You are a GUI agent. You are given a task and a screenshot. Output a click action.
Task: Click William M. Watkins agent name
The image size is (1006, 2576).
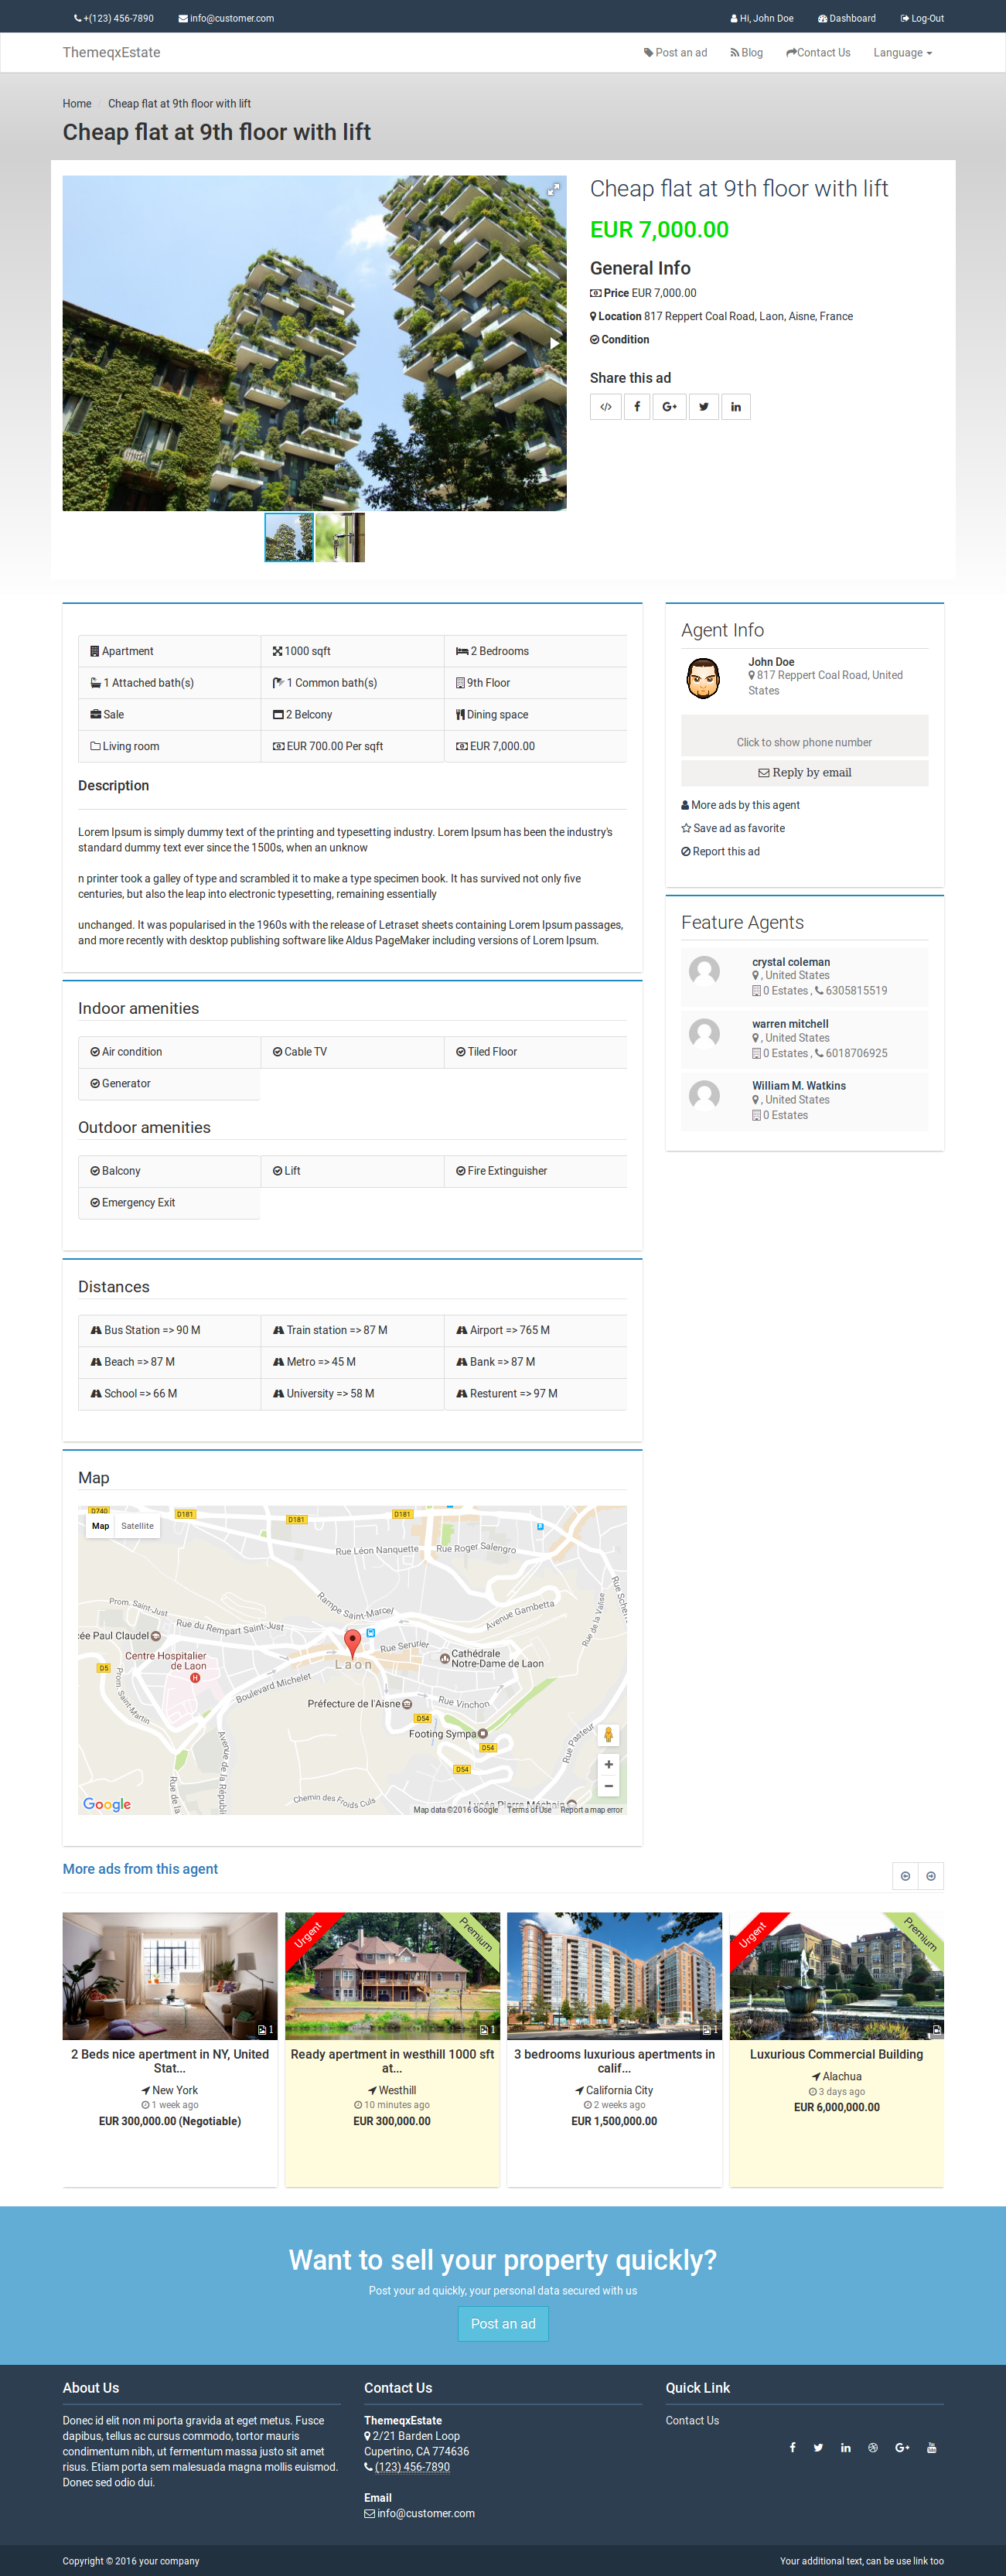point(799,1086)
